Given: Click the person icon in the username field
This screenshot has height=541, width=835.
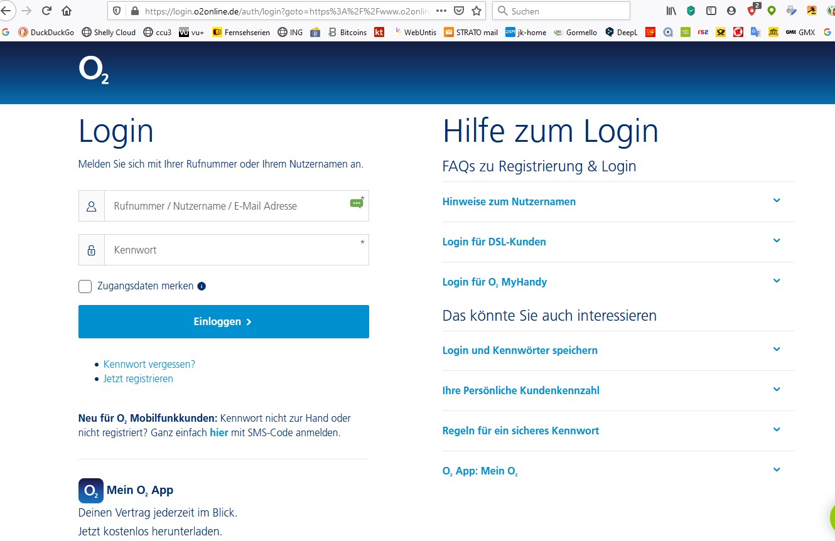Looking at the screenshot, I should pyautogui.click(x=91, y=205).
